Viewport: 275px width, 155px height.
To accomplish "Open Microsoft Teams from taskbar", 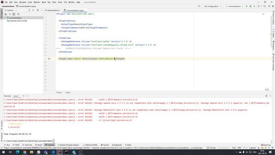I will coord(46,152).
